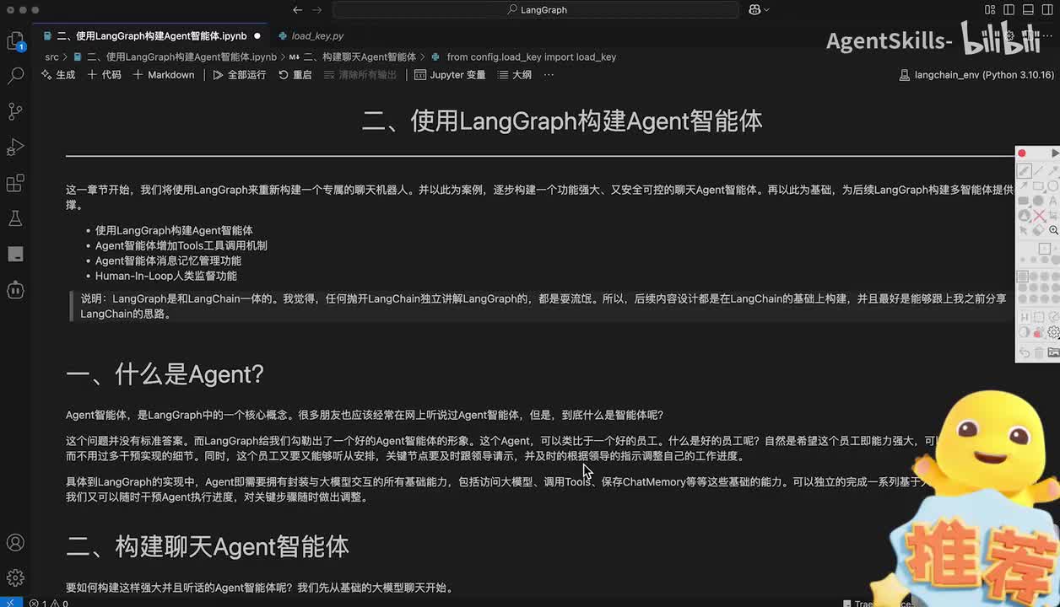Click the red record dot in annotation toolbar
The width and height of the screenshot is (1060, 607).
click(x=1022, y=153)
